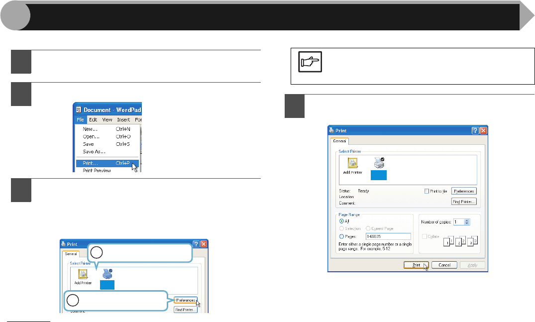Click Add Printer icon in the cropped Print dialog
Image resolution: width=535 pixels, height=322 pixels.
(x=83, y=277)
